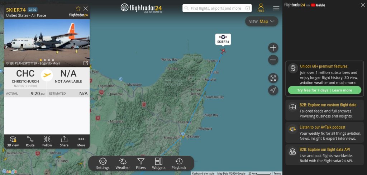Open the hamburger main menu
The width and height of the screenshot is (367, 175).
pyautogui.click(x=276, y=8)
